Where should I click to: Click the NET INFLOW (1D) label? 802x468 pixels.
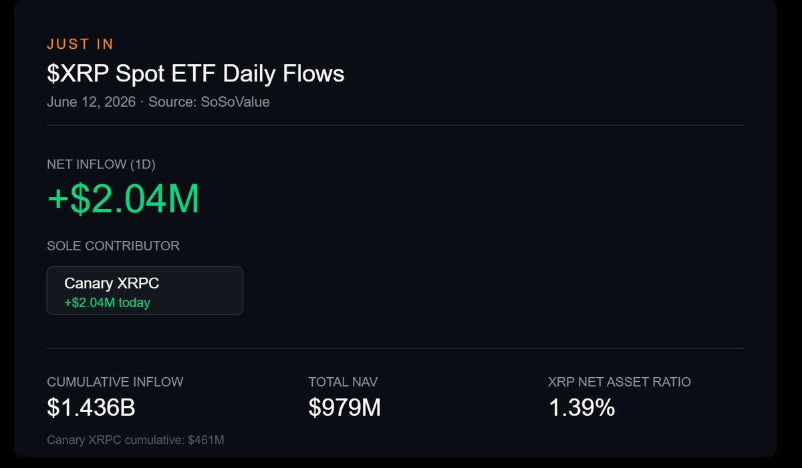click(101, 165)
